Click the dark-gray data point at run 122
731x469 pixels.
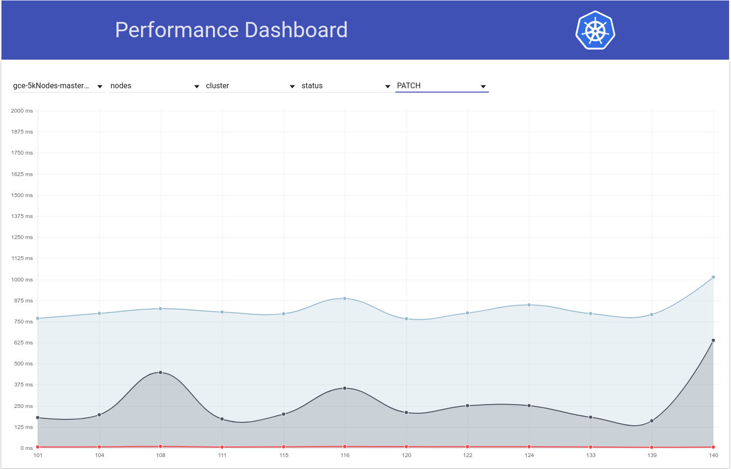[467, 406]
